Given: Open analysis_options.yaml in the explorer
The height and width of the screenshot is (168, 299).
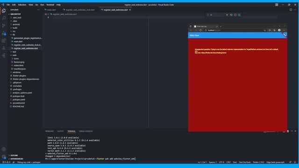Looking at the screenshot, I should click(x=22, y=93).
